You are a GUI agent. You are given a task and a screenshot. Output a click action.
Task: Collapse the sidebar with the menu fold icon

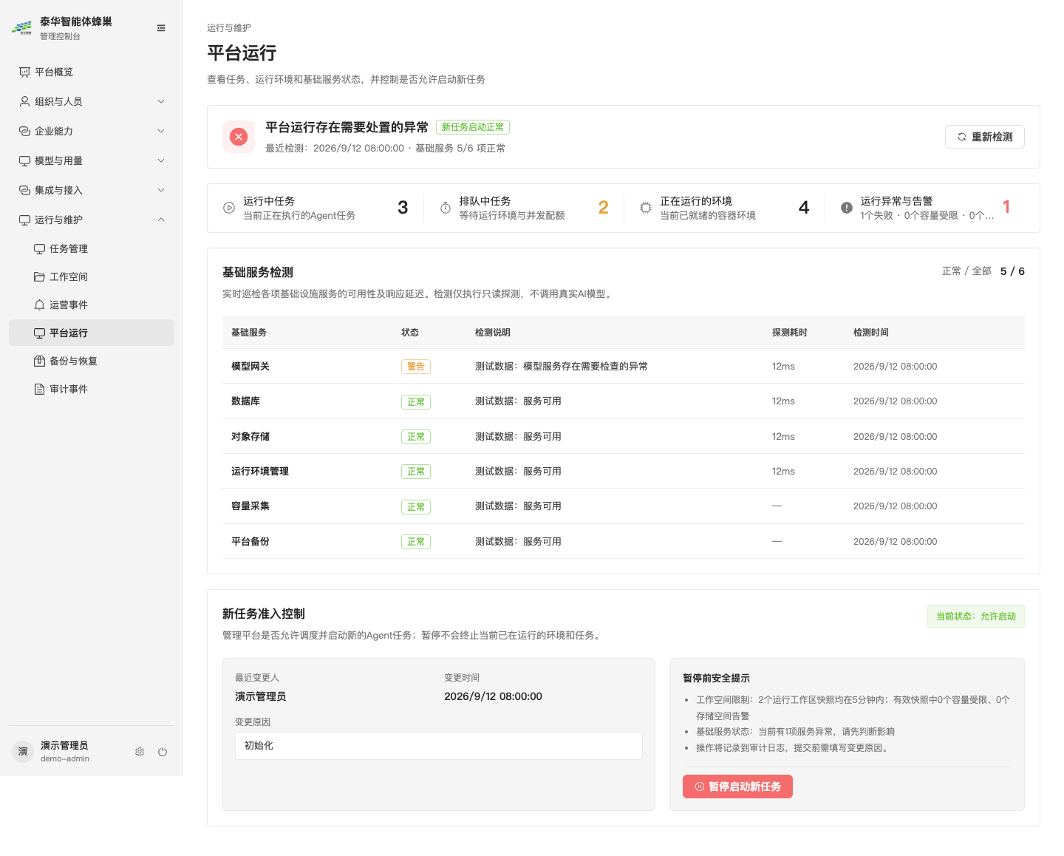(x=161, y=28)
